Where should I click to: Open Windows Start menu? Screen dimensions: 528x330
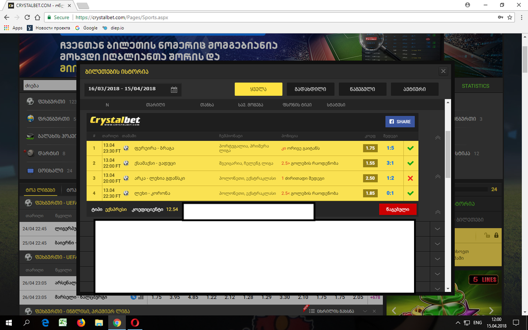click(x=9, y=323)
